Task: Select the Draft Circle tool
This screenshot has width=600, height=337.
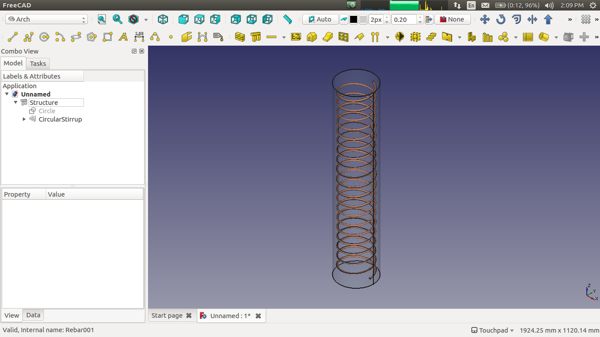Action: [x=44, y=37]
